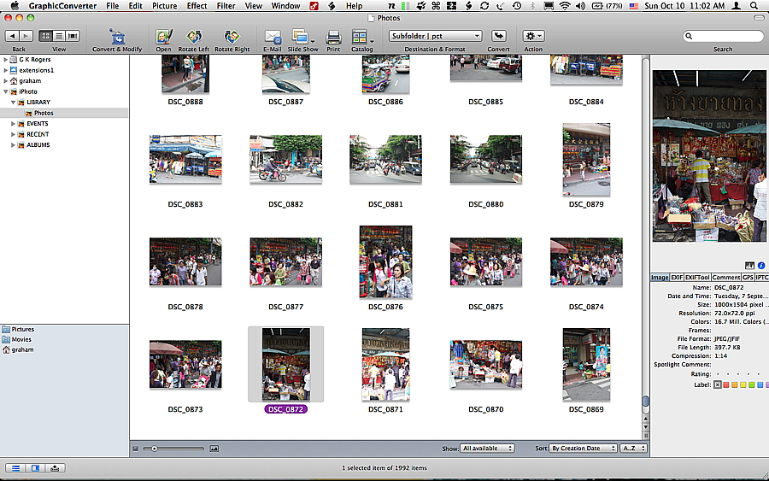Expand the extensions1 tree item

click(6, 70)
